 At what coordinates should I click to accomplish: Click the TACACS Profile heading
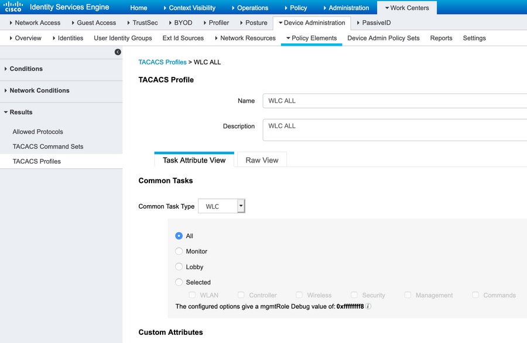pos(166,80)
